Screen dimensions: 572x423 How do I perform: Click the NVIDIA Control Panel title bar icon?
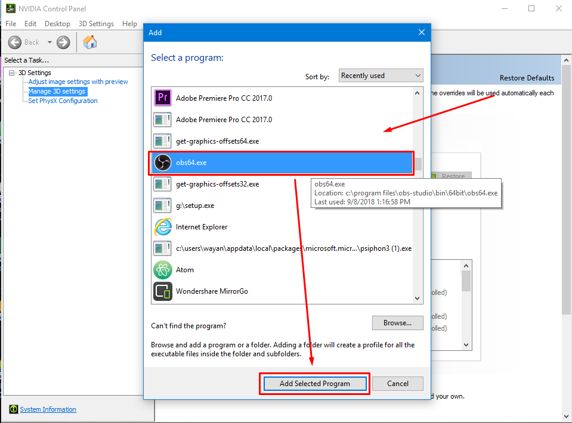11,8
